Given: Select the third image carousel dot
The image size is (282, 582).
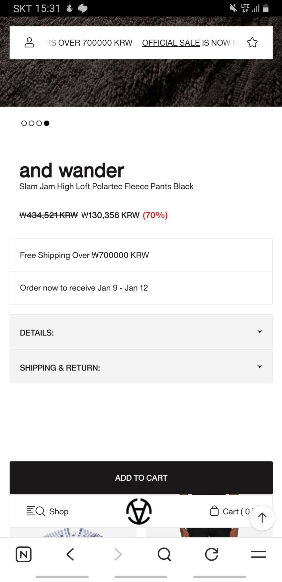Looking at the screenshot, I should (39, 123).
